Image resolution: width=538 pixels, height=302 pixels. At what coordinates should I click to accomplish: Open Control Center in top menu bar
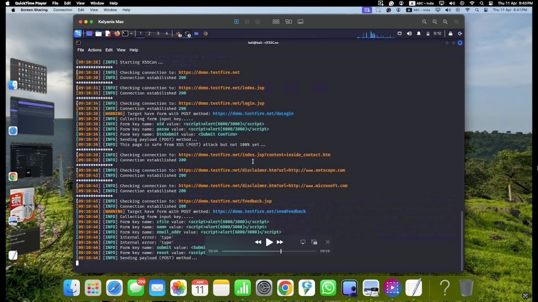pyautogui.click(x=491, y=3)
